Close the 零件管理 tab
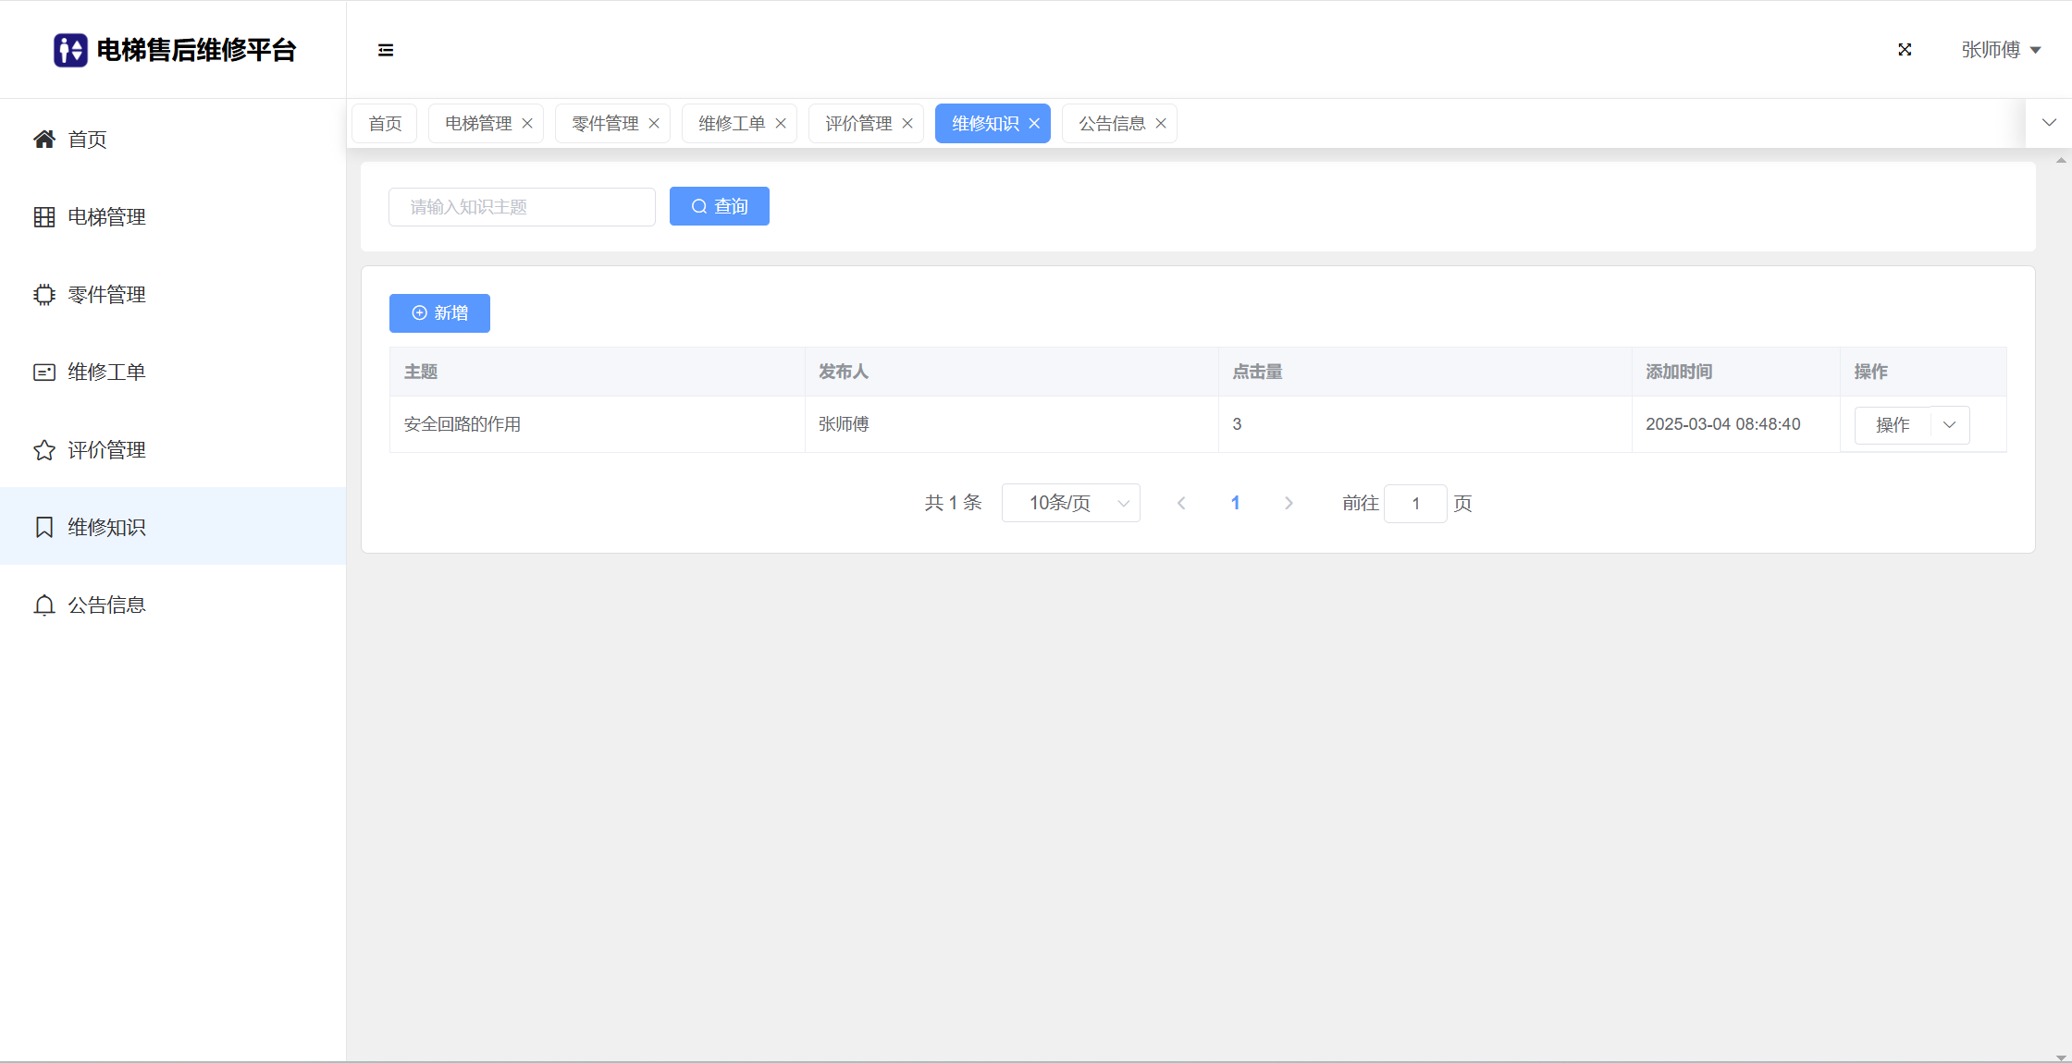The height and width of the screenshot is (1063, 2072). click(654, 124)
